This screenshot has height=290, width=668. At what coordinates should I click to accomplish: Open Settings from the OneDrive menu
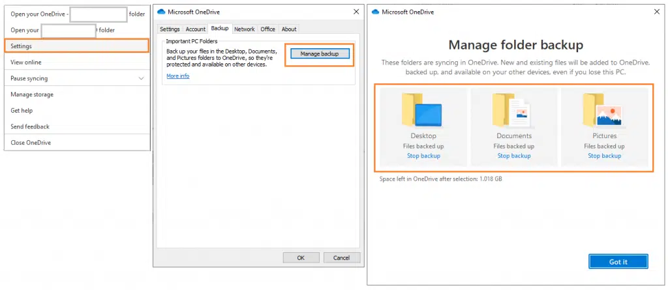coord(77,46)
